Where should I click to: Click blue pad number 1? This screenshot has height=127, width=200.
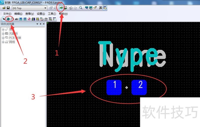(x=114, y=87)
